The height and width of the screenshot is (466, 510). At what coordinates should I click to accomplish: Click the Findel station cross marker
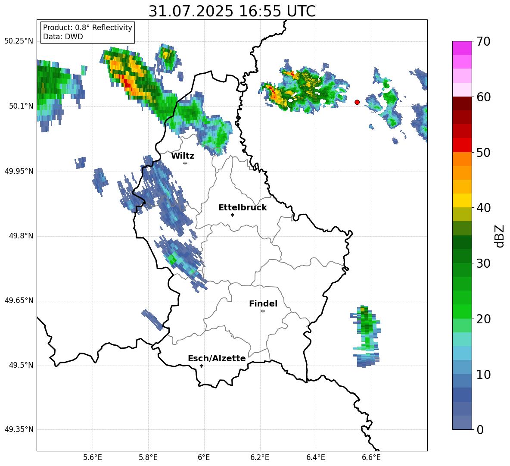click(263, 311)
